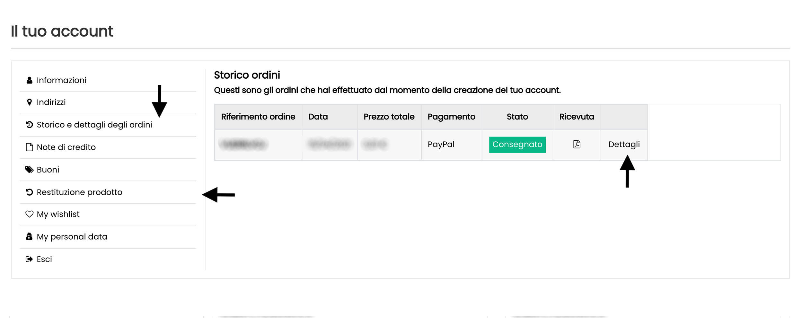Screen dimensions: 801x318
Task: Click the wishlist heart icon
Action: 29,214
